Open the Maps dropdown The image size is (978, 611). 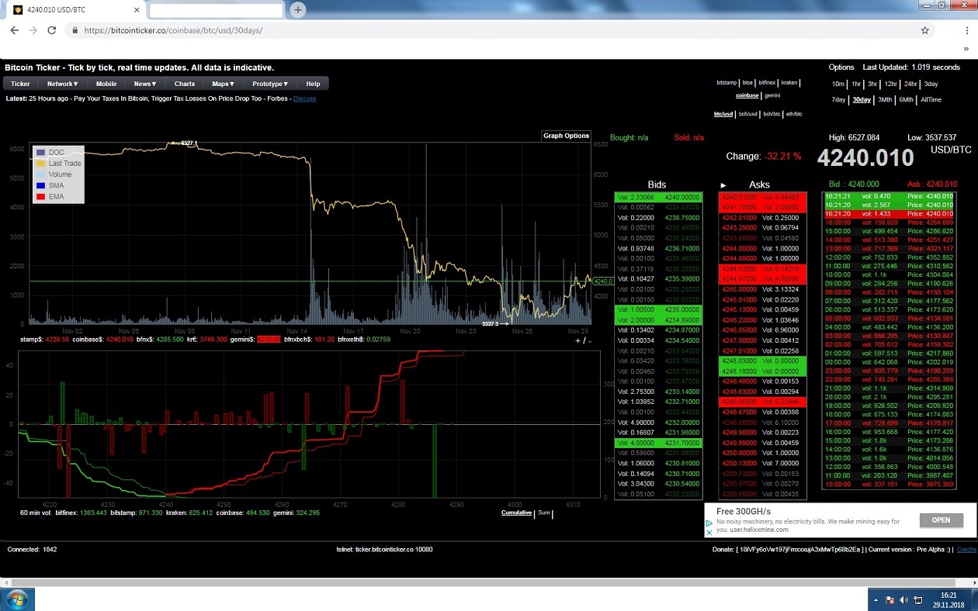click(223, 83)
